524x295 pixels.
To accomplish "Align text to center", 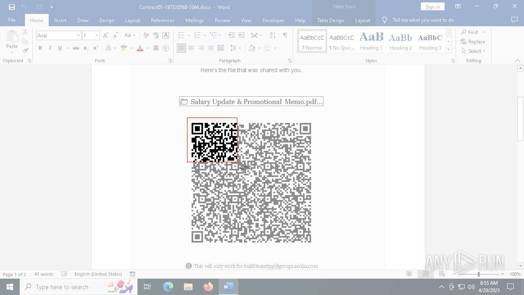I will coord(191,48).
